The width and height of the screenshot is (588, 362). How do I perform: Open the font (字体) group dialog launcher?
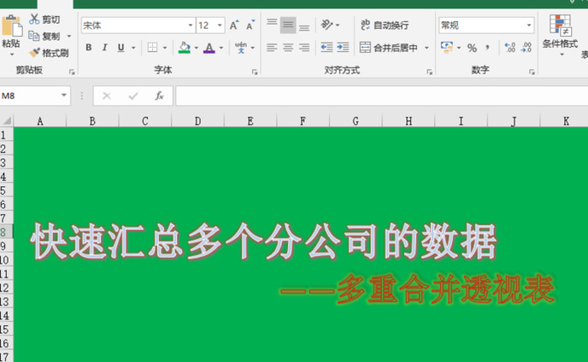pos(255,71)
